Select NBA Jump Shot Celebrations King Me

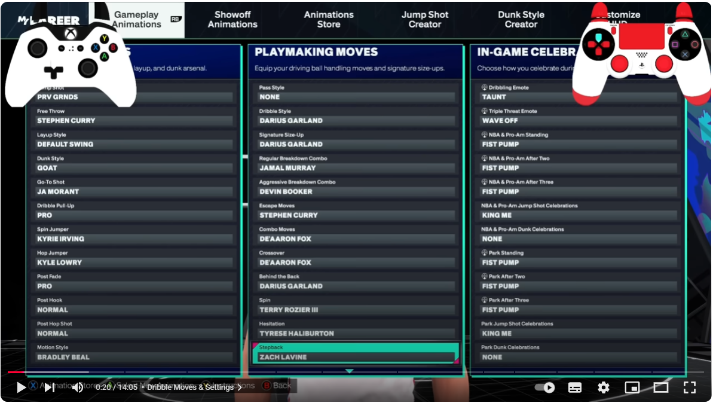[x=578, y=211]
